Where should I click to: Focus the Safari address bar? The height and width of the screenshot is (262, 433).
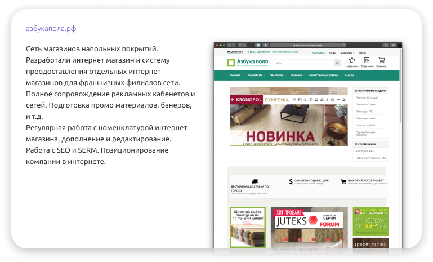[308, 45]
